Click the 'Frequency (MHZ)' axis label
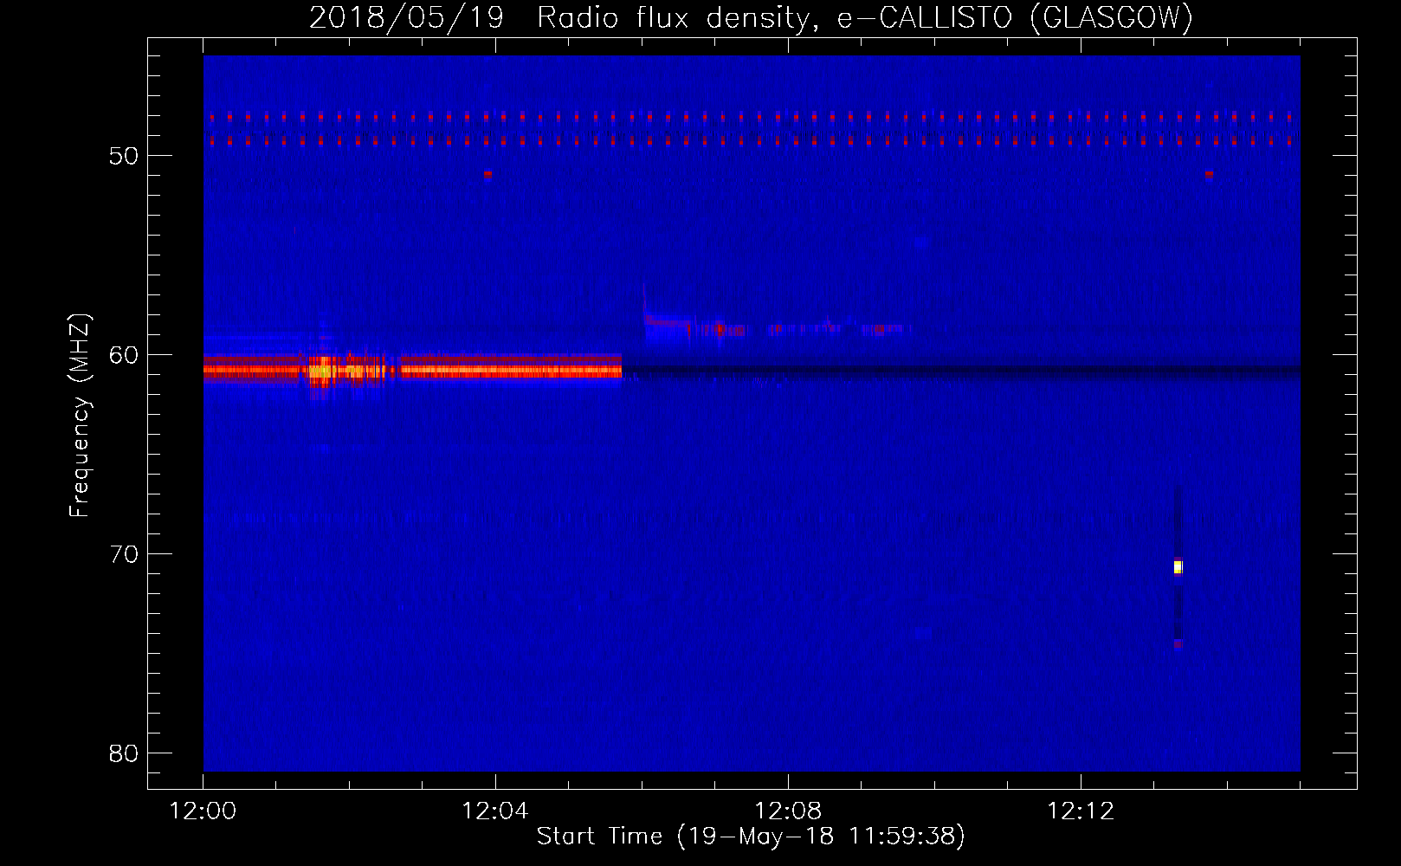The width and height of the screenshot is (1401, 866). click(80, 416)
